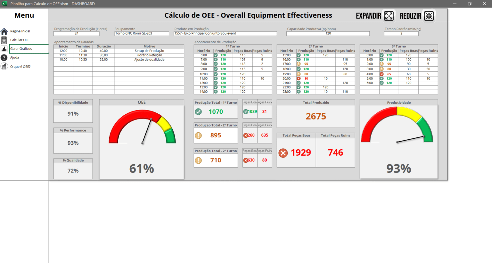492x263 pixels.
Task: Click Equipamento field Torno CNC Romi GL-203
Action: (x=142, y=33)
